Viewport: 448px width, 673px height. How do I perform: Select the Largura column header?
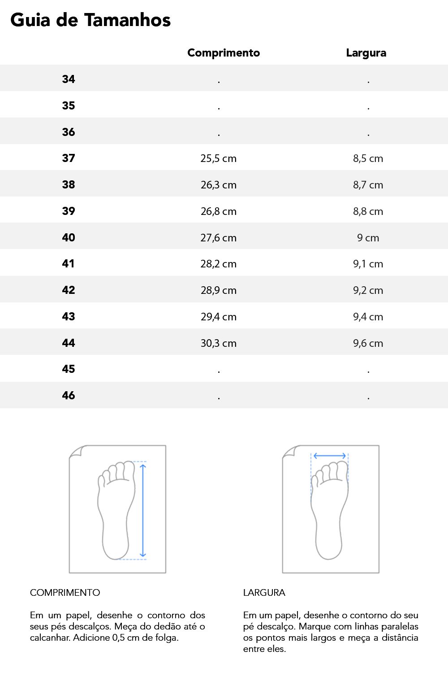tap(366, 52)
